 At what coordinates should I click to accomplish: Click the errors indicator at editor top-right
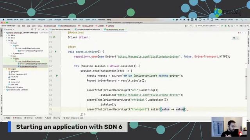(x=239, y=33)
